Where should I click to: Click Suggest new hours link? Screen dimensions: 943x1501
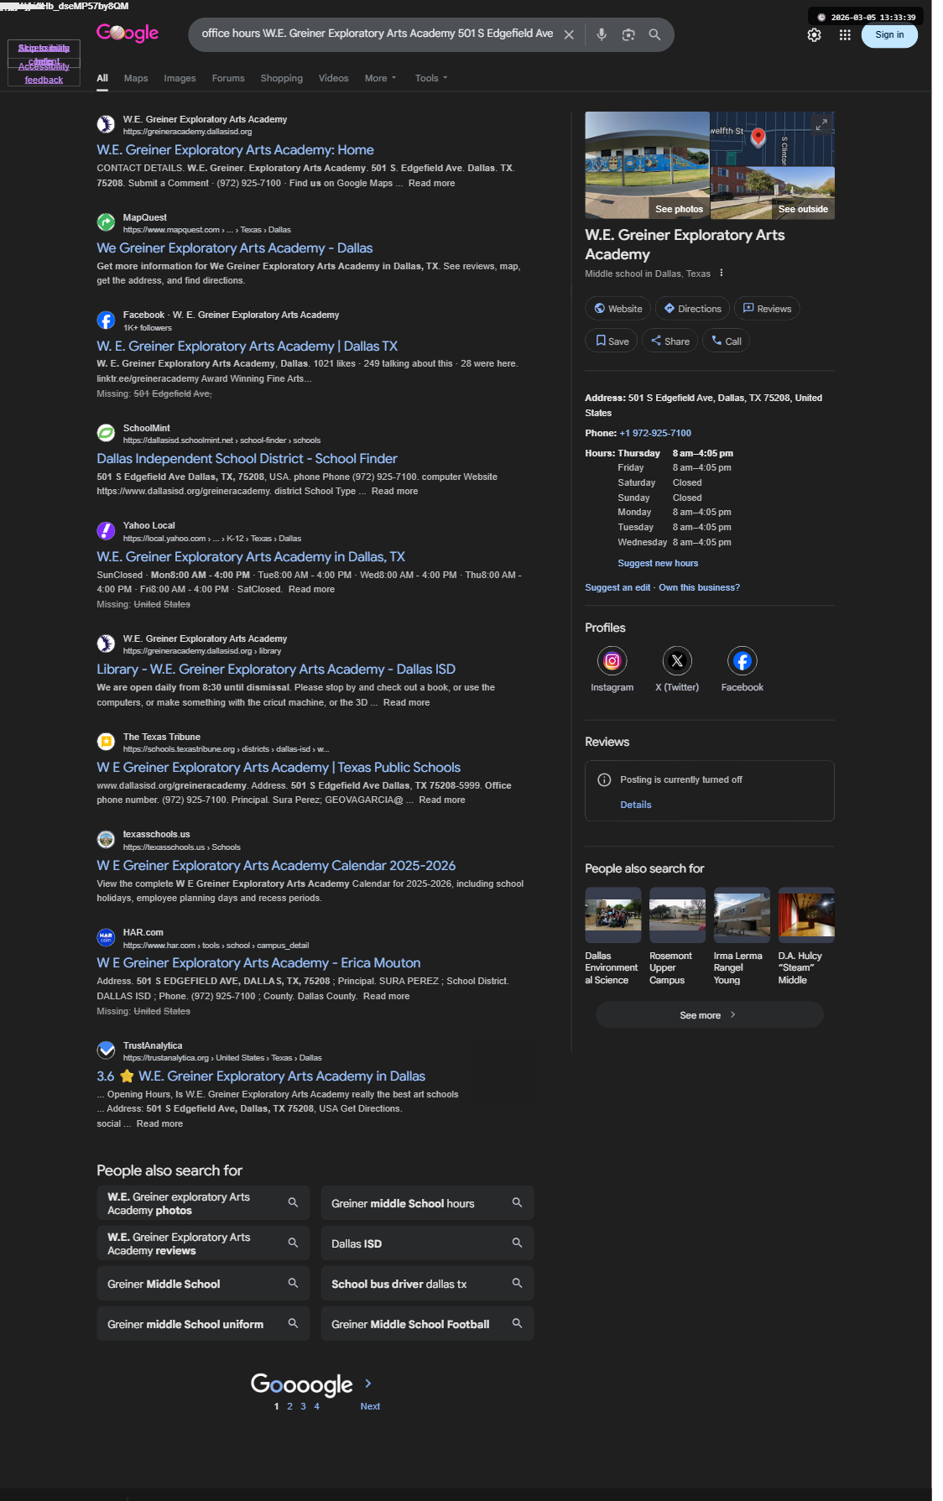[658, 564]
